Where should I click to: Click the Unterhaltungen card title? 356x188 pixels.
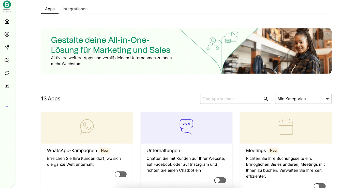click(x=163, y=150)
